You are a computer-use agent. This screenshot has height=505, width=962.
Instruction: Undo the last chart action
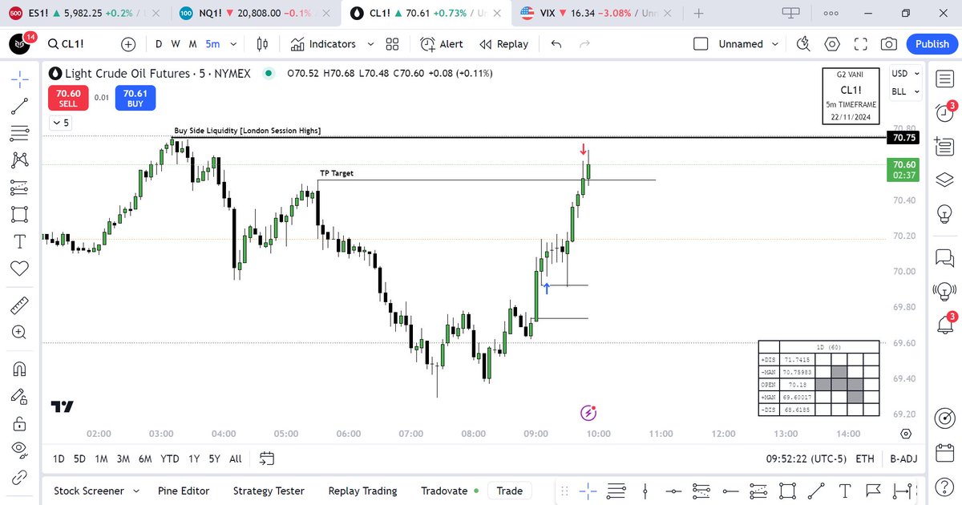(x=556, y=44)
